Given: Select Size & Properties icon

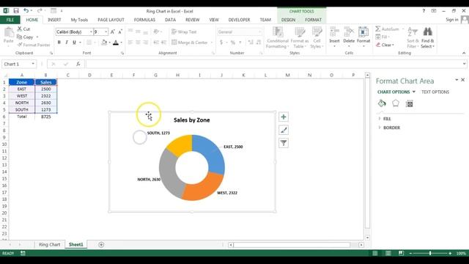Looking at the screenshot, I should point(410,103).
